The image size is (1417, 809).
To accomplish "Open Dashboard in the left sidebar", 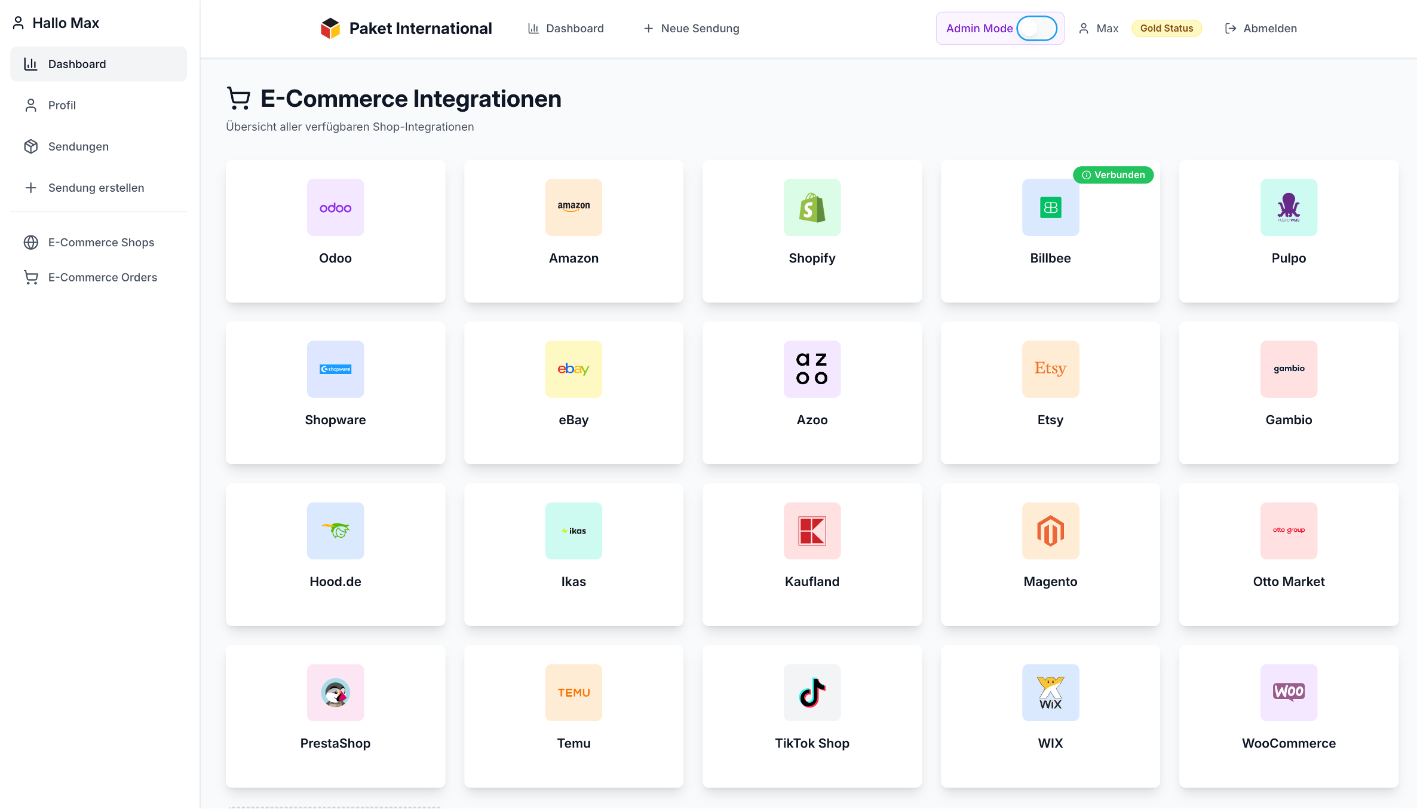I will click(99, 64).
